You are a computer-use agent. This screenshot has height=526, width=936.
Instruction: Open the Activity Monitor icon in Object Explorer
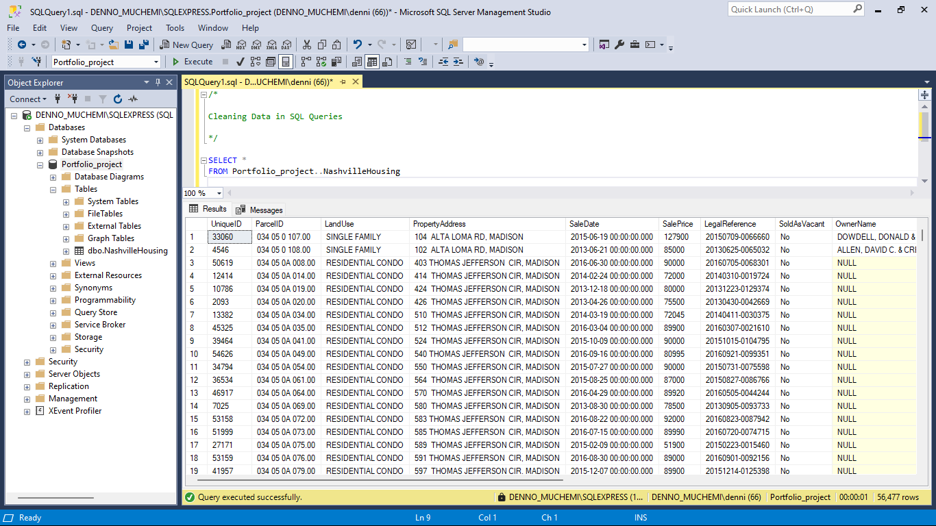(133, 99)
